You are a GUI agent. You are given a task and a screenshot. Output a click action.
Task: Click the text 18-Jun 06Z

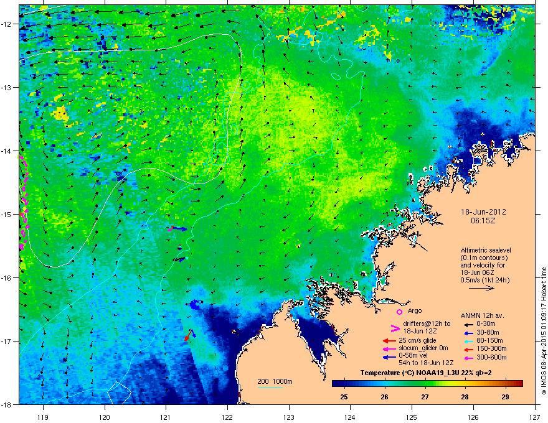tap(477, 272)
